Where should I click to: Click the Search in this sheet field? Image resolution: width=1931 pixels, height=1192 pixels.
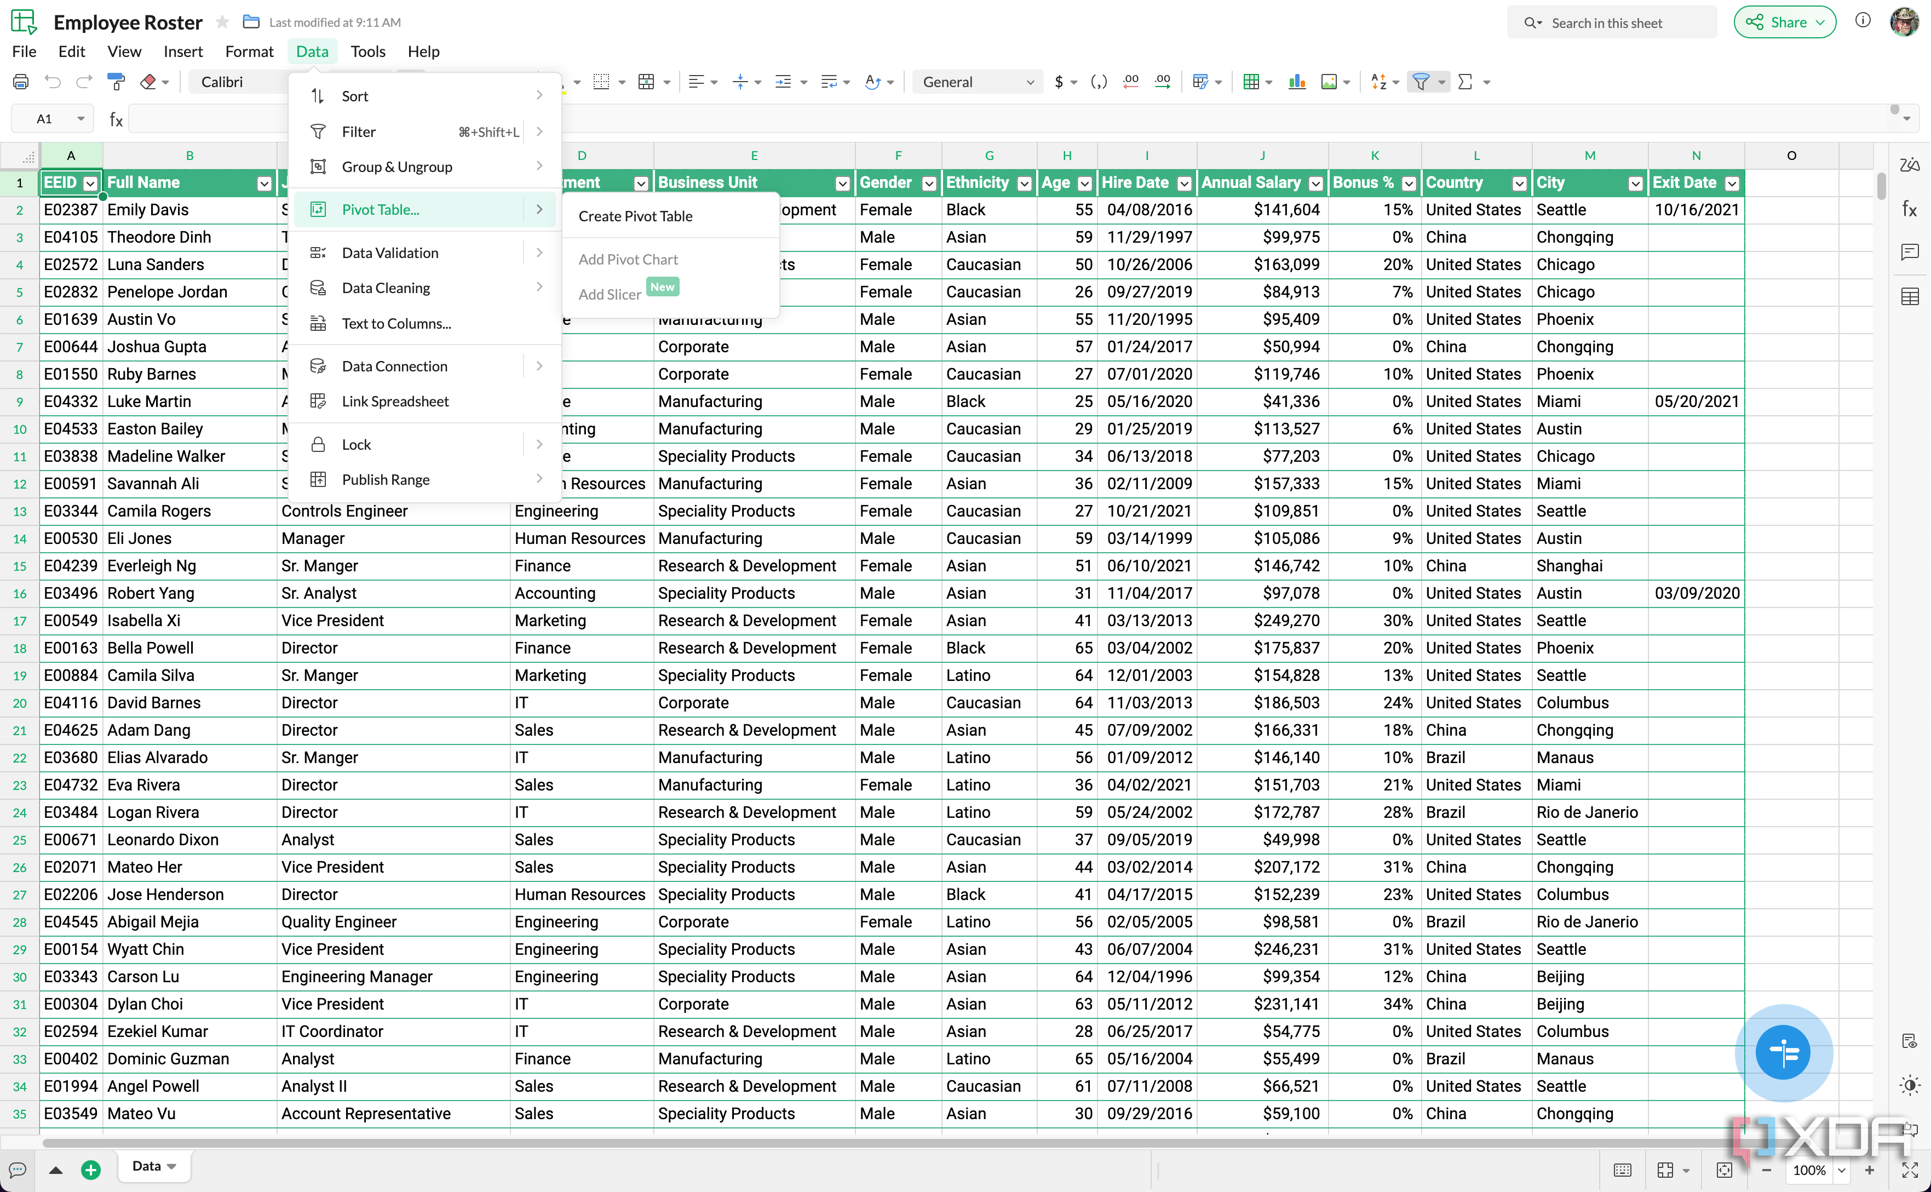coord(1612,23)
